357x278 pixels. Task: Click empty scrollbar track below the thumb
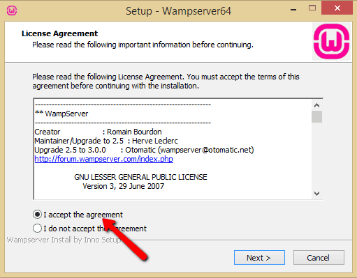(x=316, y=155)
